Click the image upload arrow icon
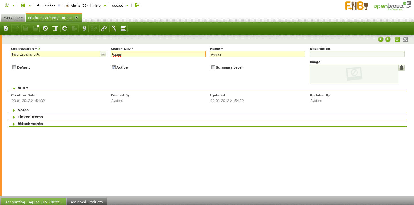Screen dimensions: 414x205 click(x=401, y=68)
